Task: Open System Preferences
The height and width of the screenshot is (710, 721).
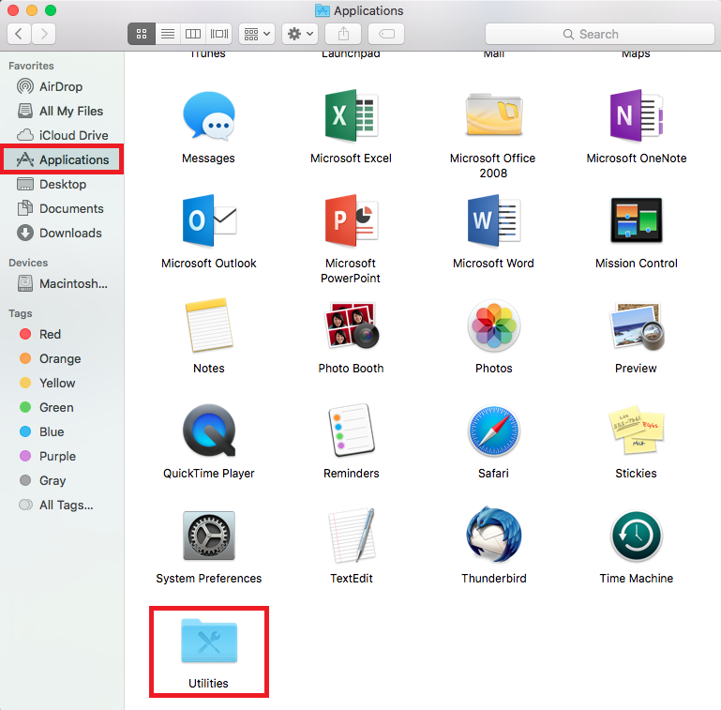Action: pyautogui.click(x=209, y=536)
